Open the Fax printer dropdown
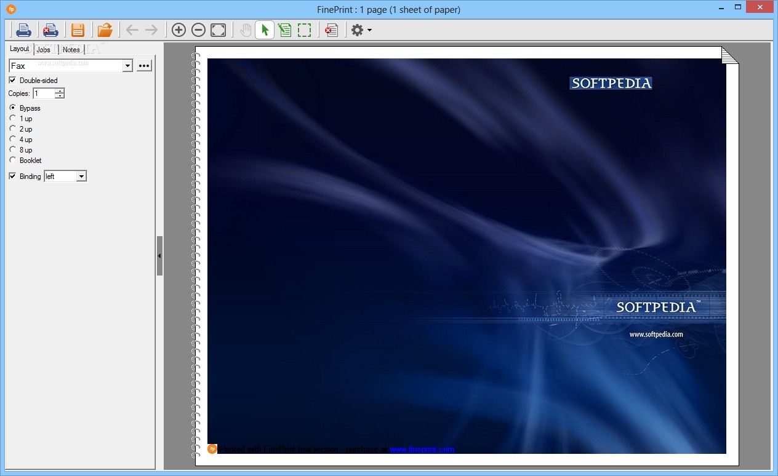 click(x=127, y=66)
